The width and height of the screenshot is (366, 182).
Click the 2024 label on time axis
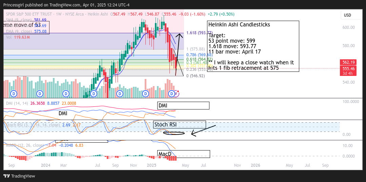[x=46, y=165]
